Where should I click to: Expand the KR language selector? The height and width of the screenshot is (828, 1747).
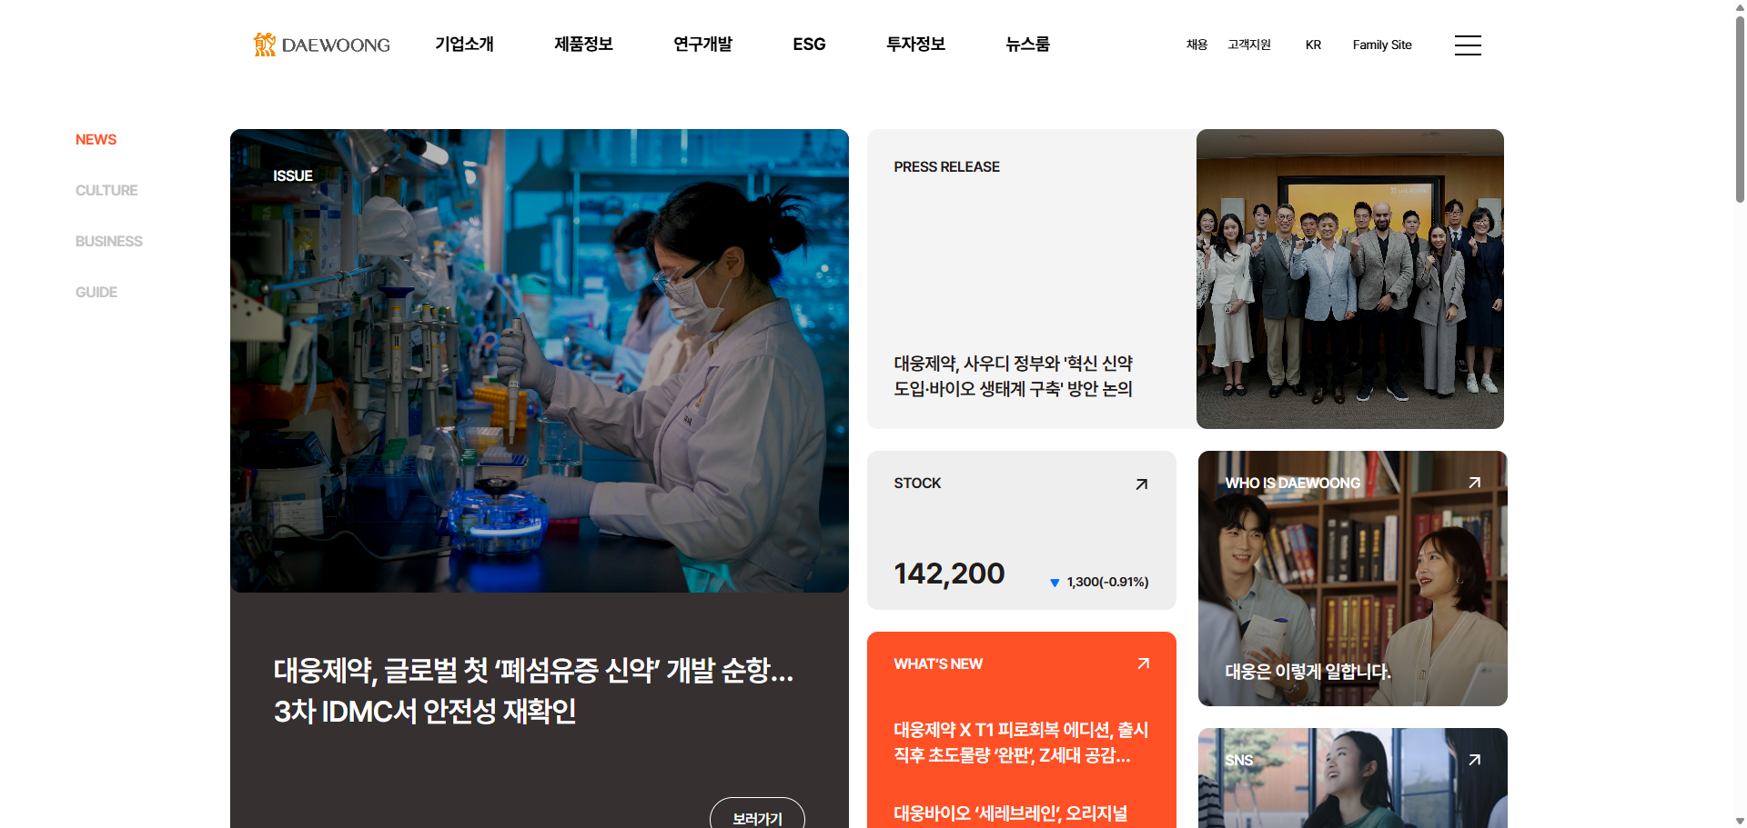1313,45
